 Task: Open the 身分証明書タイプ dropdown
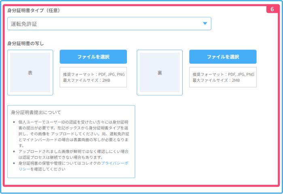click(x=109, y=24)
